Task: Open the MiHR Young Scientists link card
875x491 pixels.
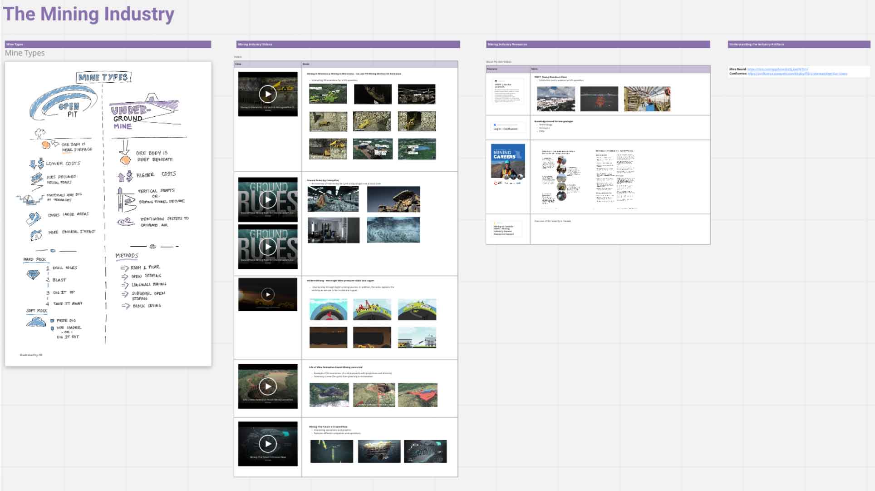Action: click(507, 91)
